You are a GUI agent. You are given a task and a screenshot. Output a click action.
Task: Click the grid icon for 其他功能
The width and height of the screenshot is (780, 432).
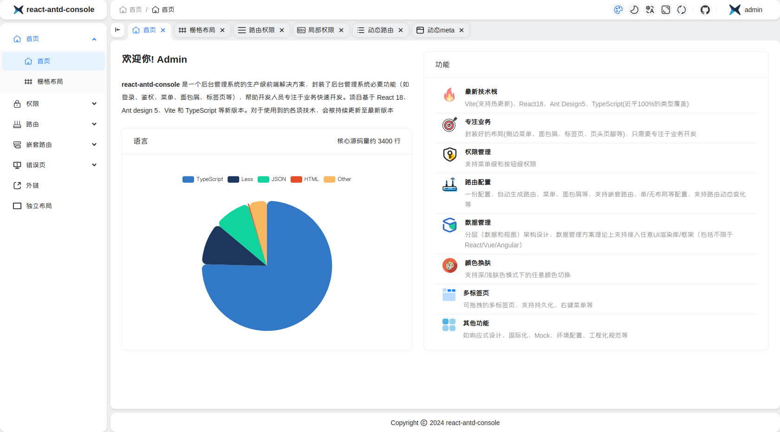click(x=449, y=325)
